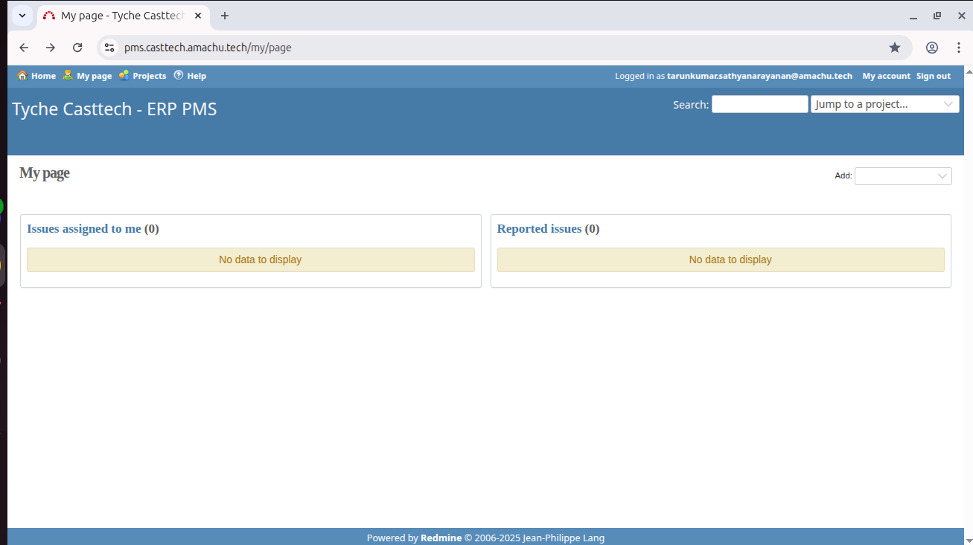Open the My account link
This screenshot has width=973, height=545.
tap(886, 76)
